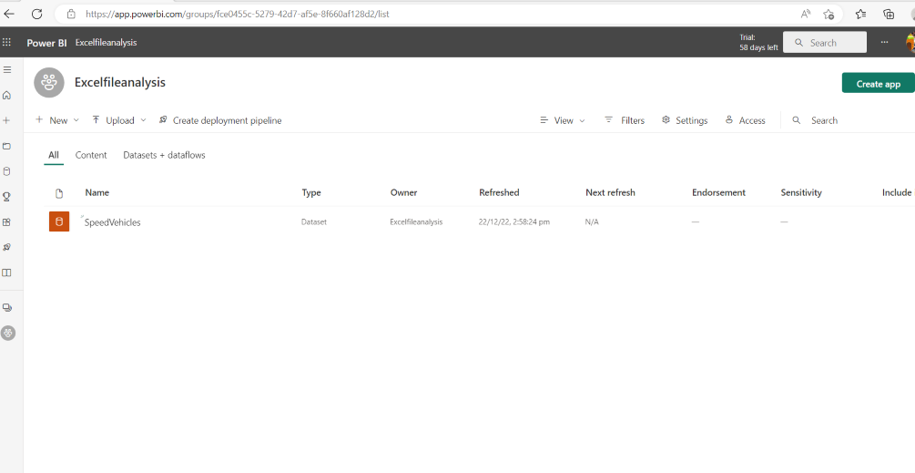Click the site lock icon in the address bar
The width and height of the screenshot is (915, 473).
click(71, 14)
